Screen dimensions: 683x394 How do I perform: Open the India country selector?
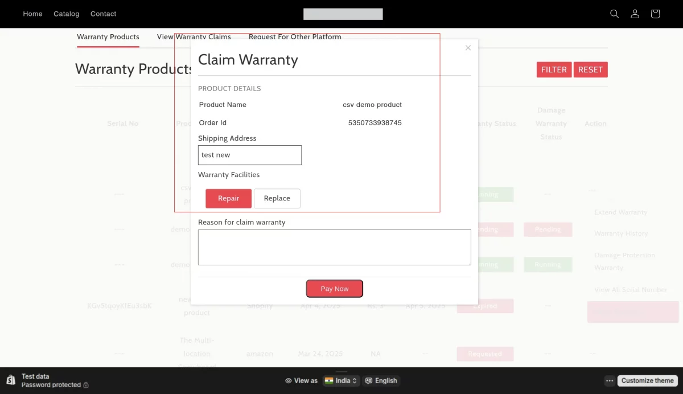(341, 380)
